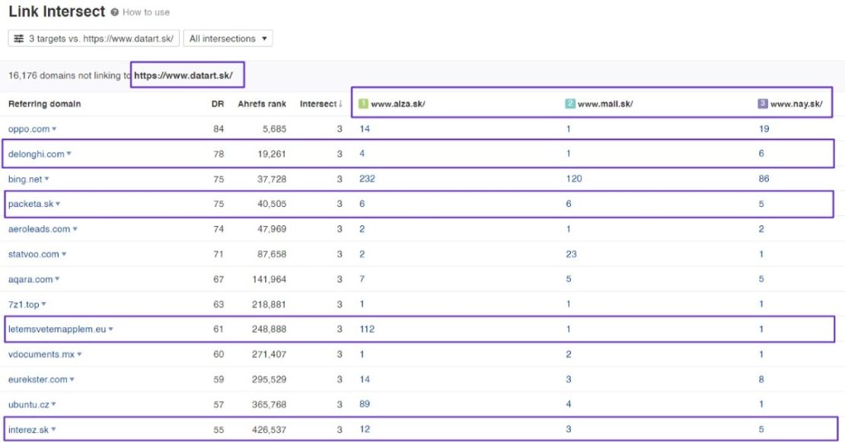Sort by DR column header
The image size is (845, 442).
click(218, 104)
